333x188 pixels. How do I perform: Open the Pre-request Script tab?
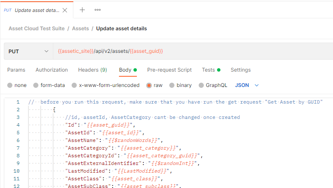169,70
